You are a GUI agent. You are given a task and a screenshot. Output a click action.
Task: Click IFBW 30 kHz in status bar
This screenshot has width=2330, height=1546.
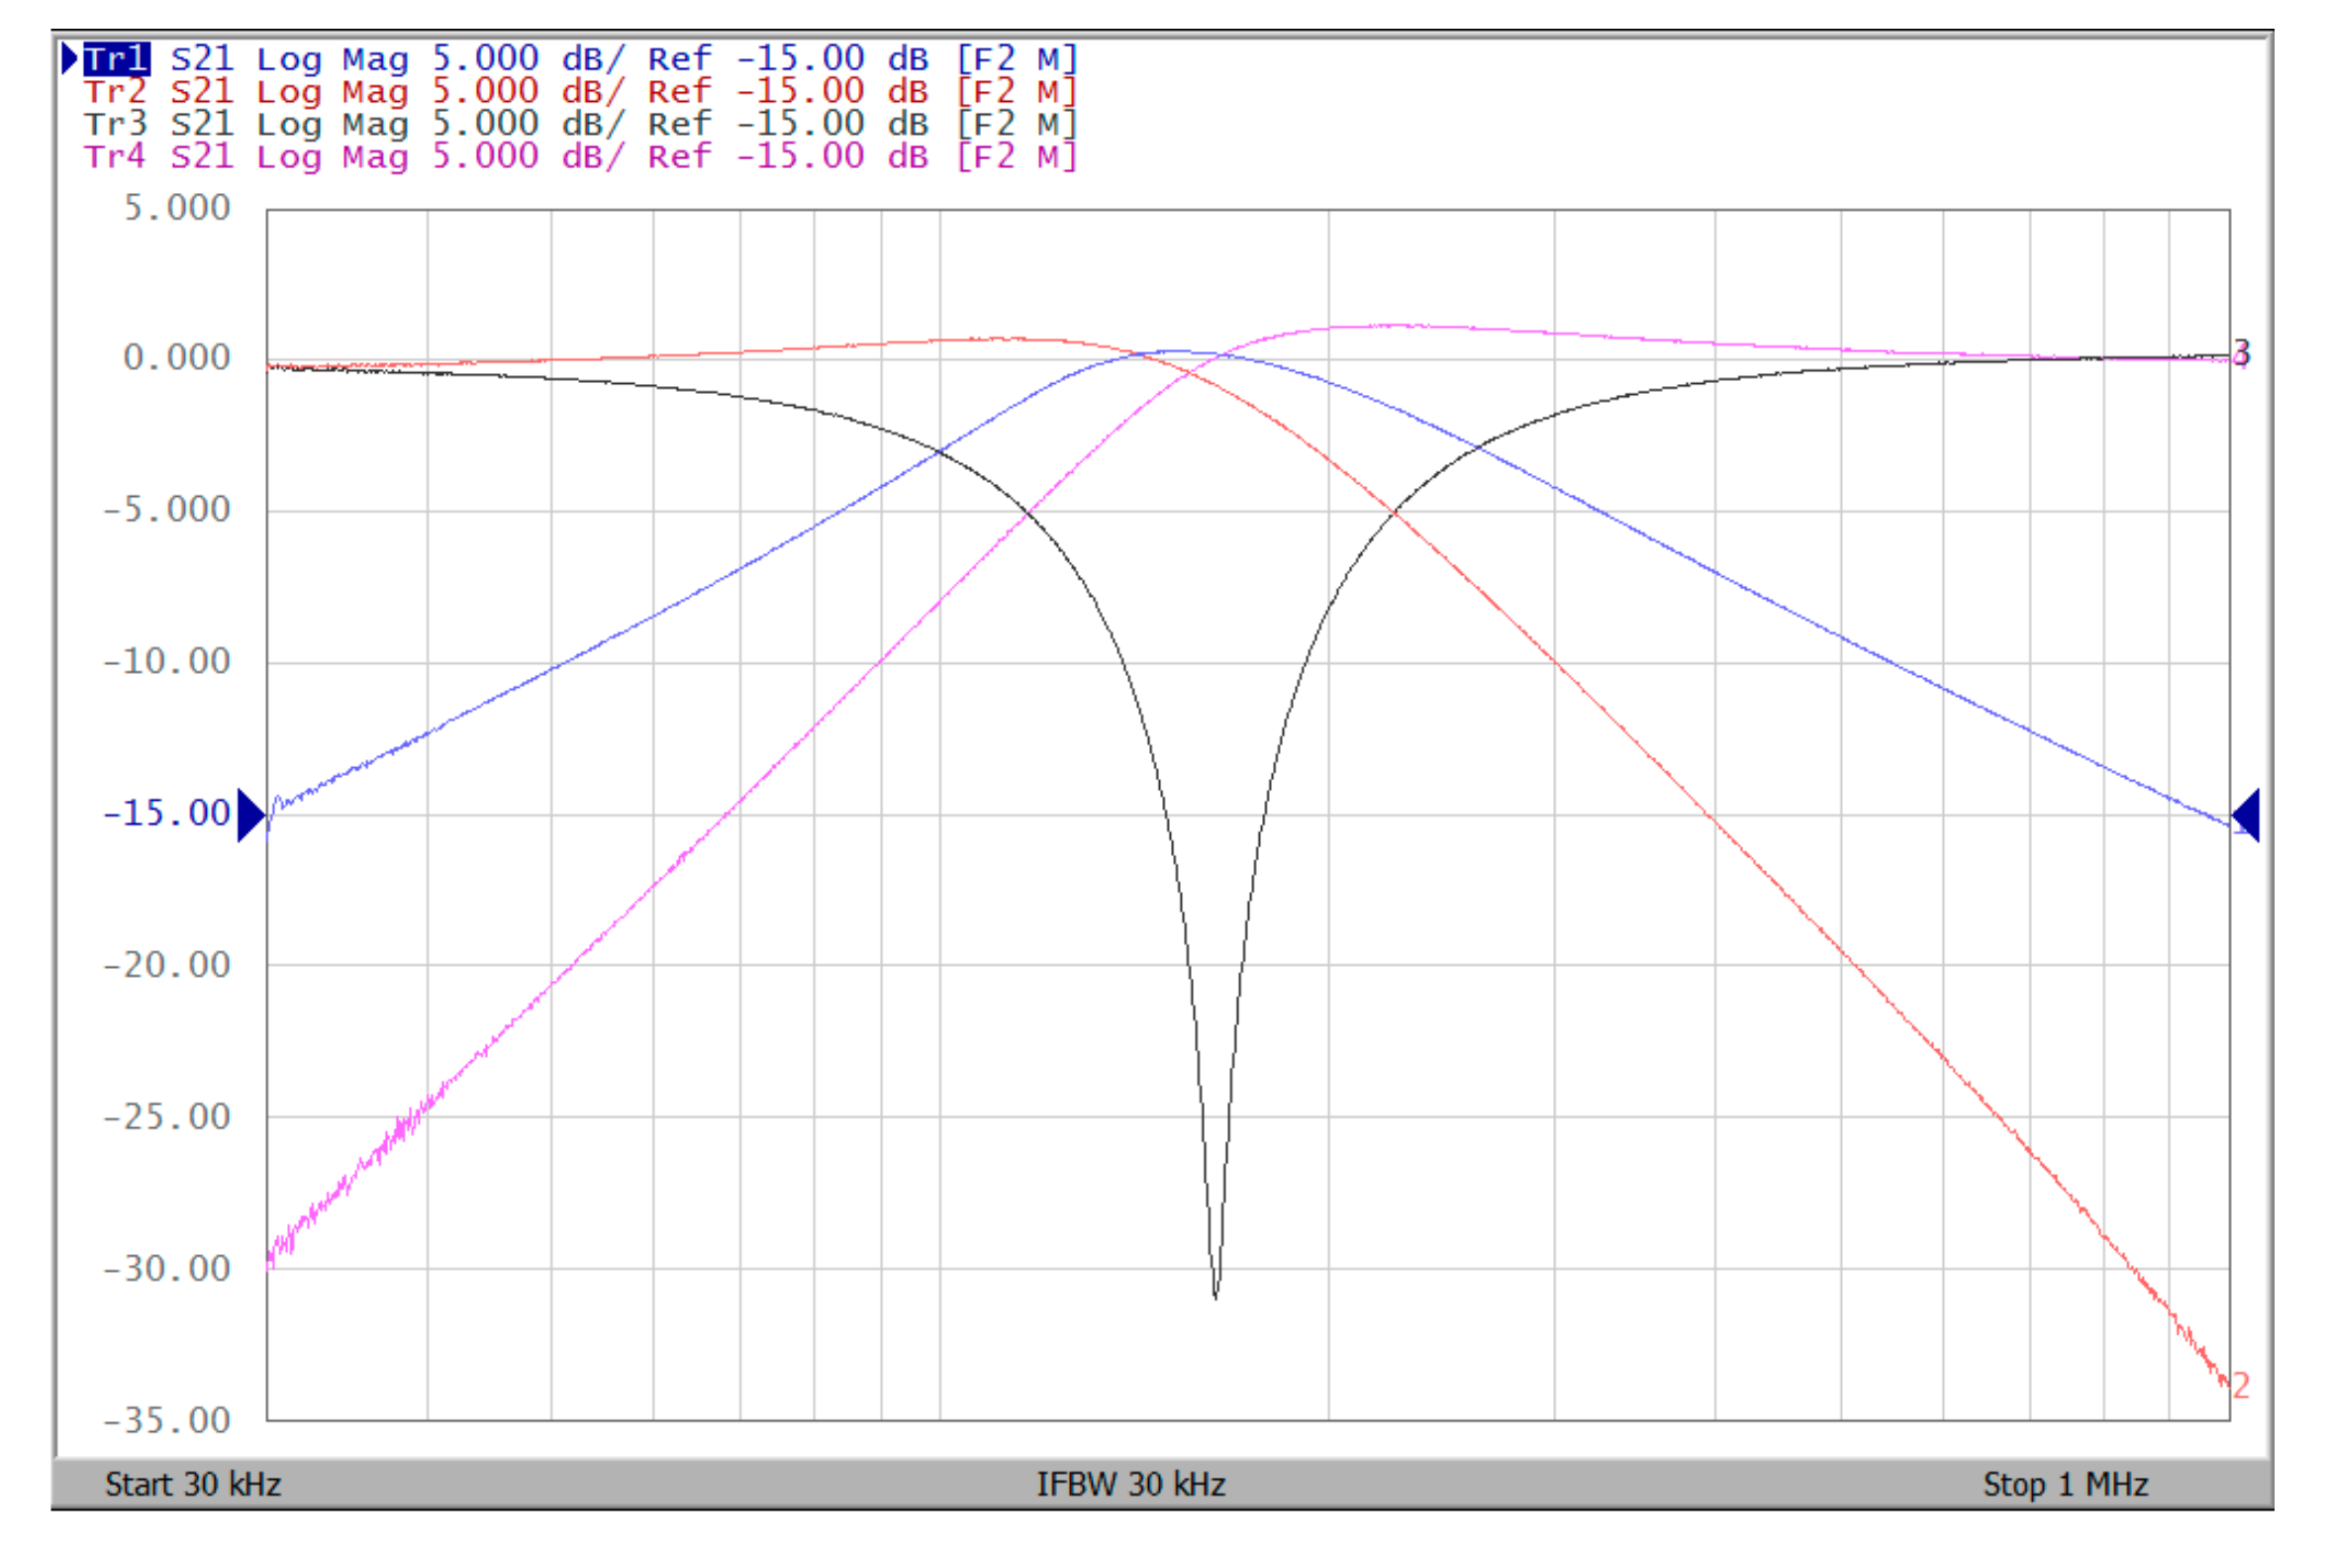[1130, 1484]
